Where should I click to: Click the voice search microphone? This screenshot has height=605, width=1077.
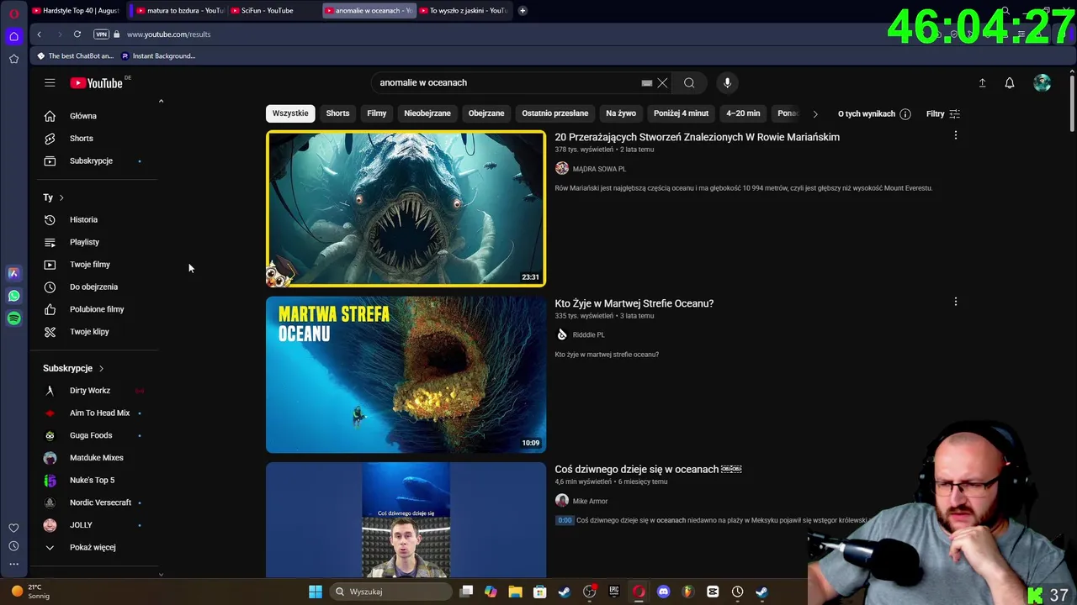point(727,82)
